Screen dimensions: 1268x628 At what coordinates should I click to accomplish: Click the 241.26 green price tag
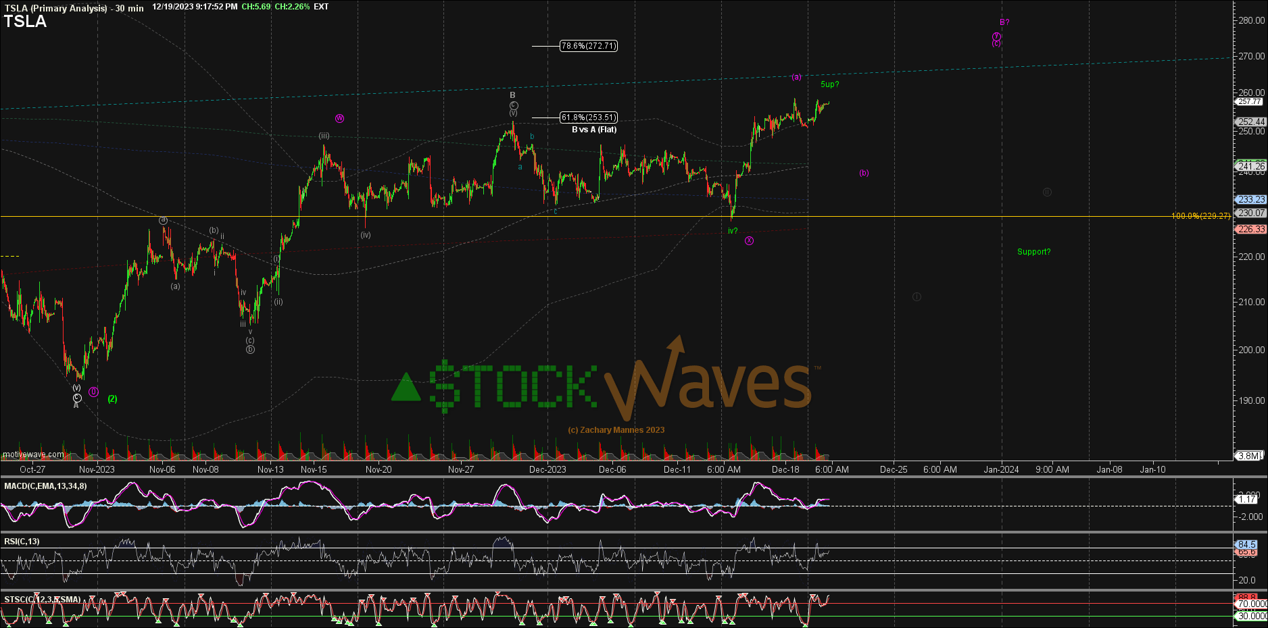[1250, 166]
